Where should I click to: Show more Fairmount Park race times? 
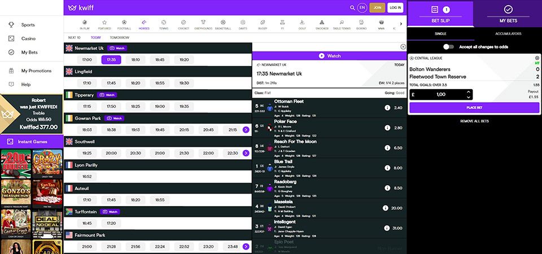246,247
